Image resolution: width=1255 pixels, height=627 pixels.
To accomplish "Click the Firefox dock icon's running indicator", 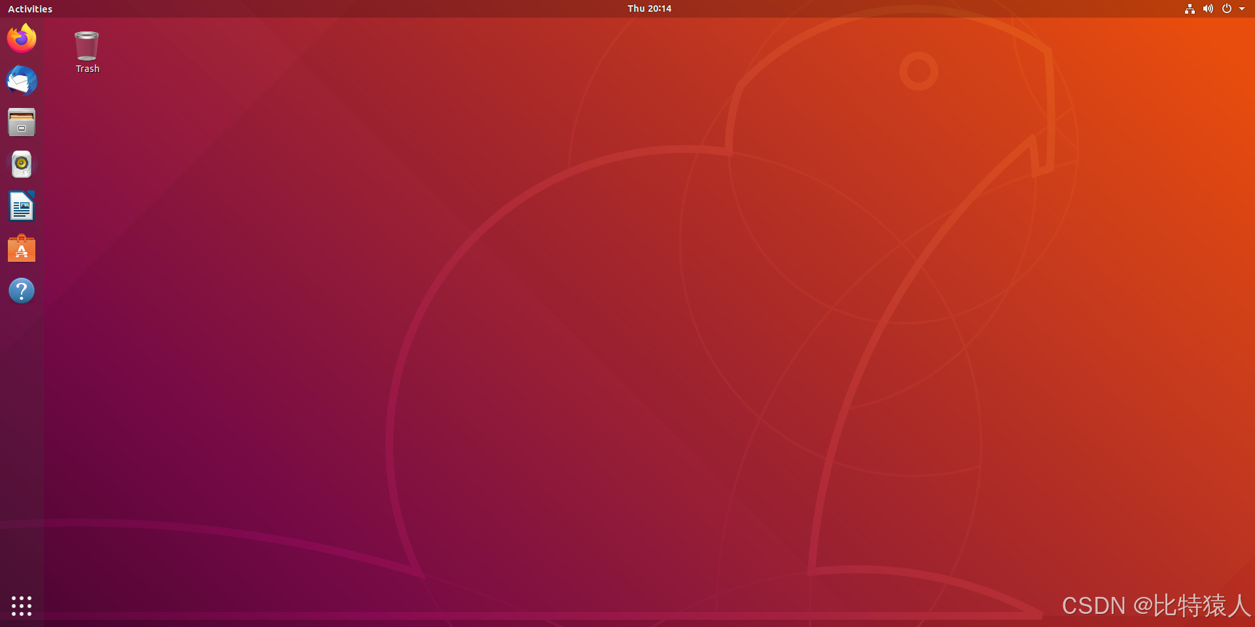I will [1, 39].
